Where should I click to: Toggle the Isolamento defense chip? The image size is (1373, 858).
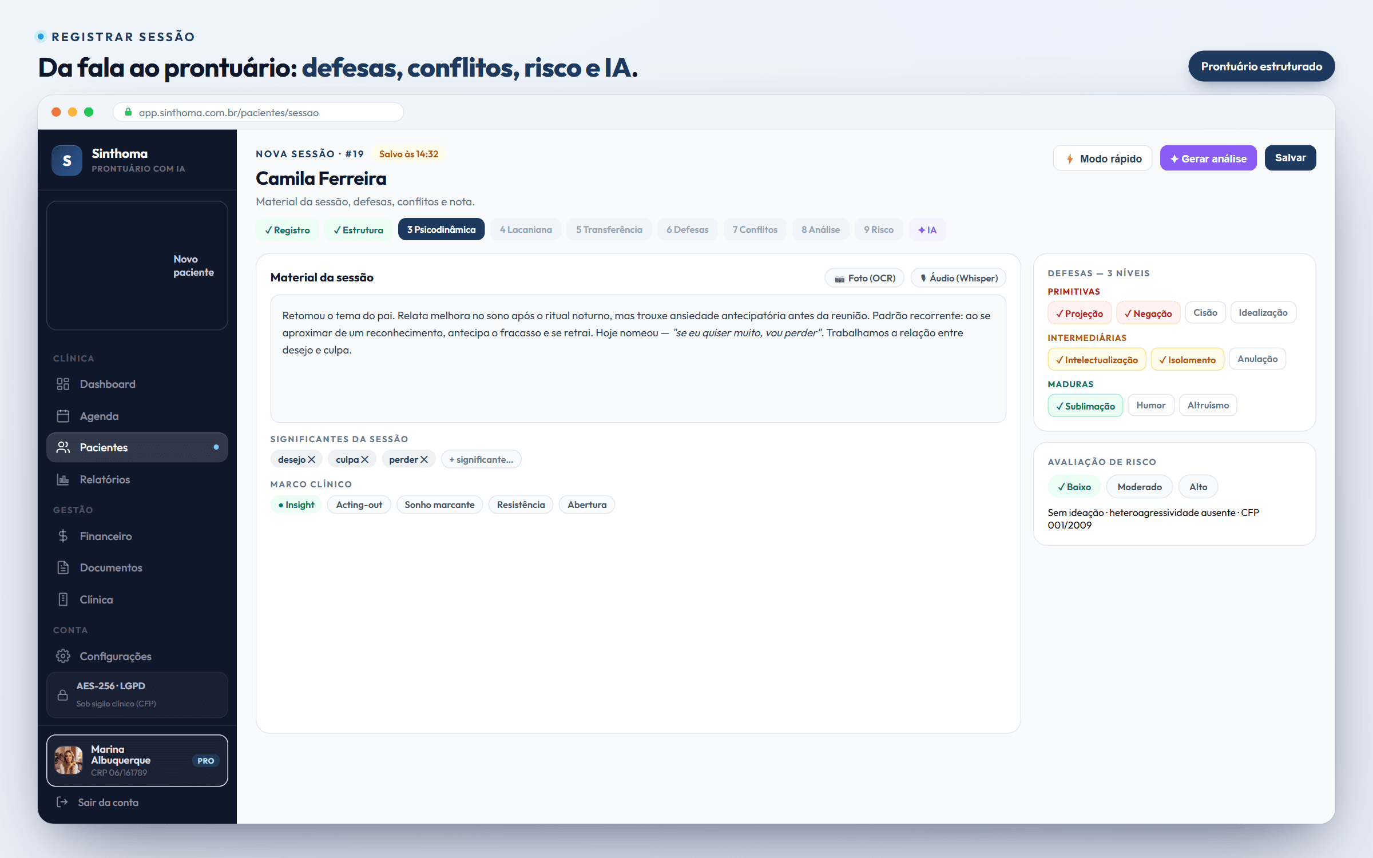[1187, 359]
